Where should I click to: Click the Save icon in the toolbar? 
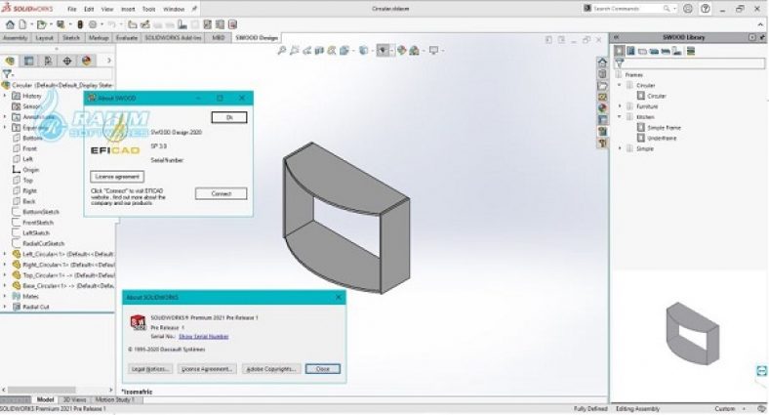[61, 24]
